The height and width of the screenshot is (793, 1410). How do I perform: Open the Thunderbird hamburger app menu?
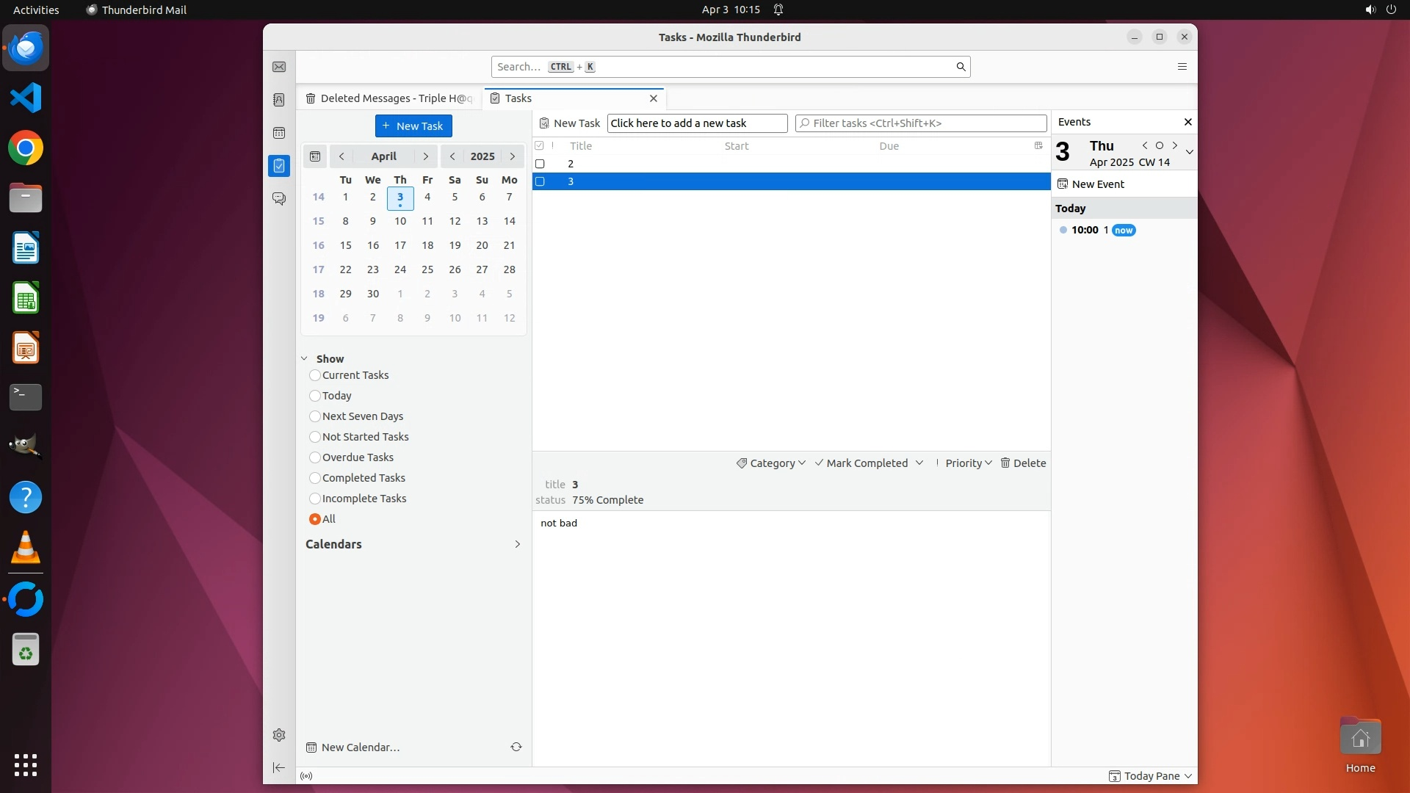(1182, 67)
